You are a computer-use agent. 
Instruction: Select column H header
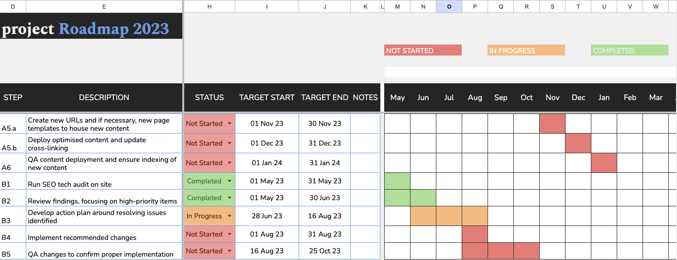(210, 6)
